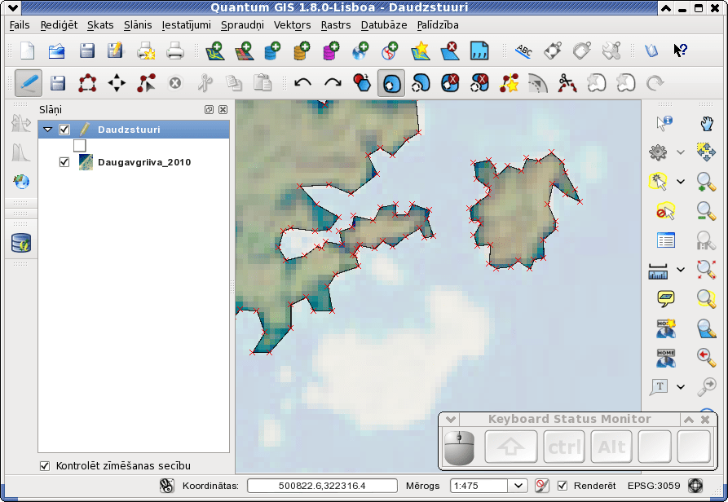Select the Daugavgriiva_2010 layer name

144,162
